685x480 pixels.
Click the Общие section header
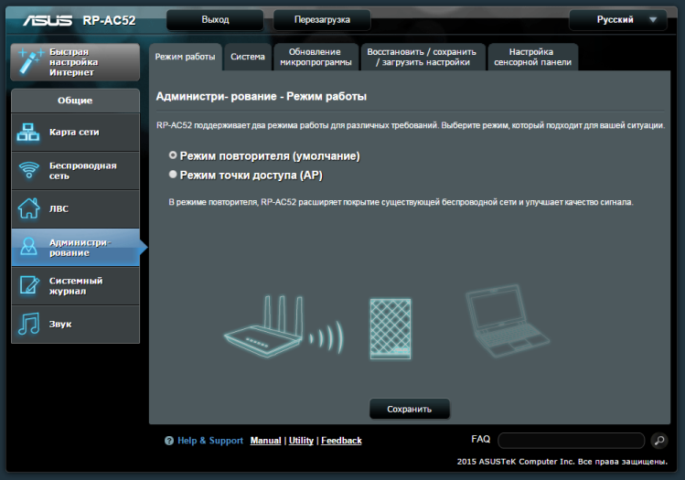pos(76,101)
